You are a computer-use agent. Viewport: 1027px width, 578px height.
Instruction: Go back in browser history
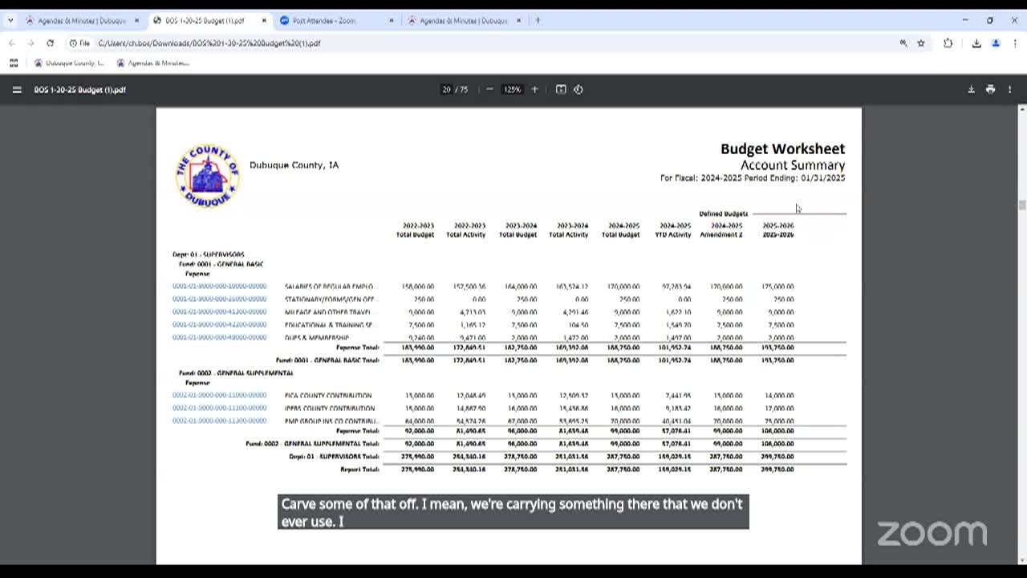pos(11,43)
